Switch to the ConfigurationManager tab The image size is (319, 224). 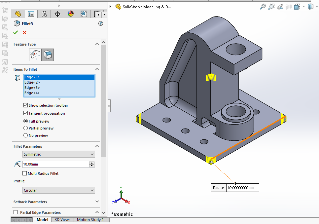[x=44, y=14]
